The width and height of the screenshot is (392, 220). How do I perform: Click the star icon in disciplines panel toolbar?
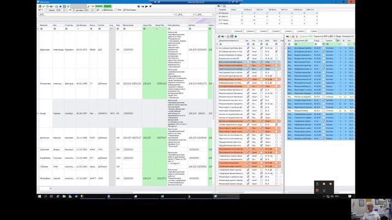pyautogui.click(x=236, y=37)
